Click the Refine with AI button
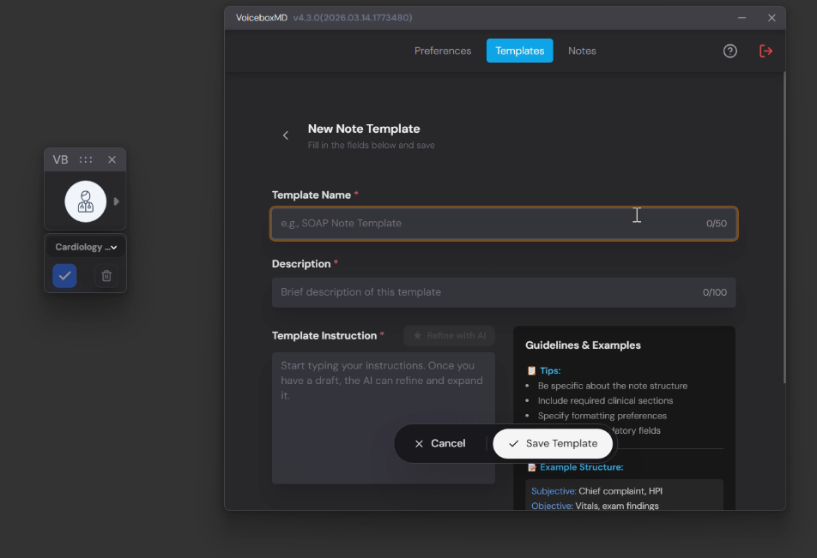The height and width of the screenshot is (558, 817). pyautogui.click(x=449, y=335)
